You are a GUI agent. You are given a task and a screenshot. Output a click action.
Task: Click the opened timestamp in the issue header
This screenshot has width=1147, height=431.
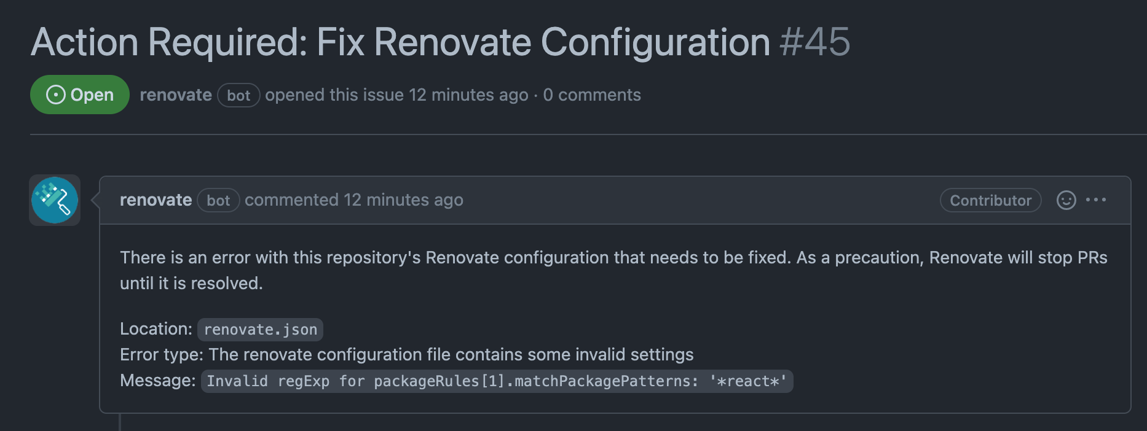pyautogui.click(x=465, y=95)
